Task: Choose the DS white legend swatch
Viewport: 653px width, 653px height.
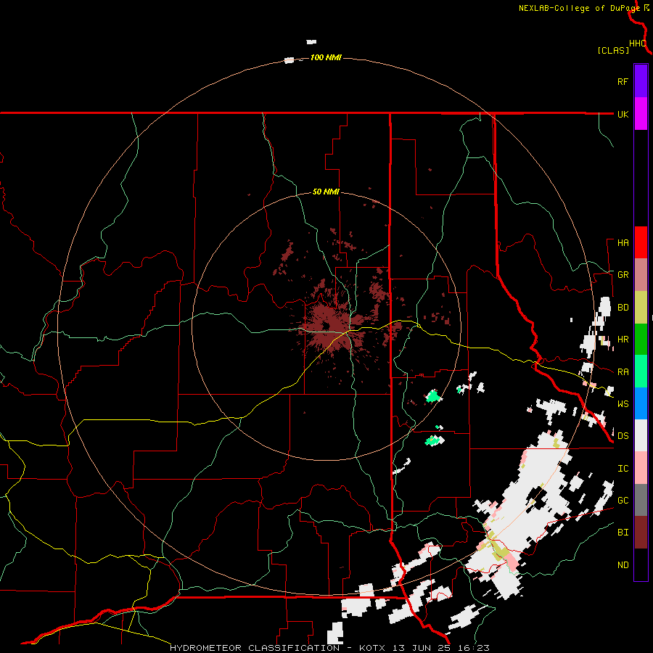Action: pyautogui.click(x=641, y=435)
